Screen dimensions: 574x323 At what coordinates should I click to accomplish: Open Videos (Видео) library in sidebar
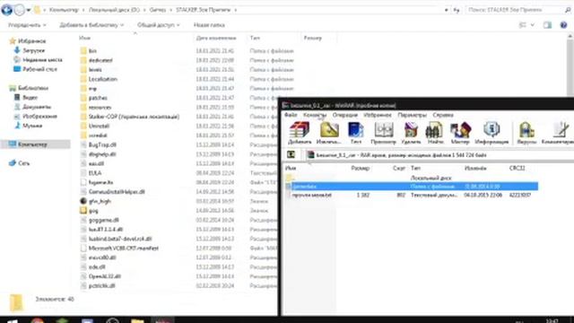point(26,98)
